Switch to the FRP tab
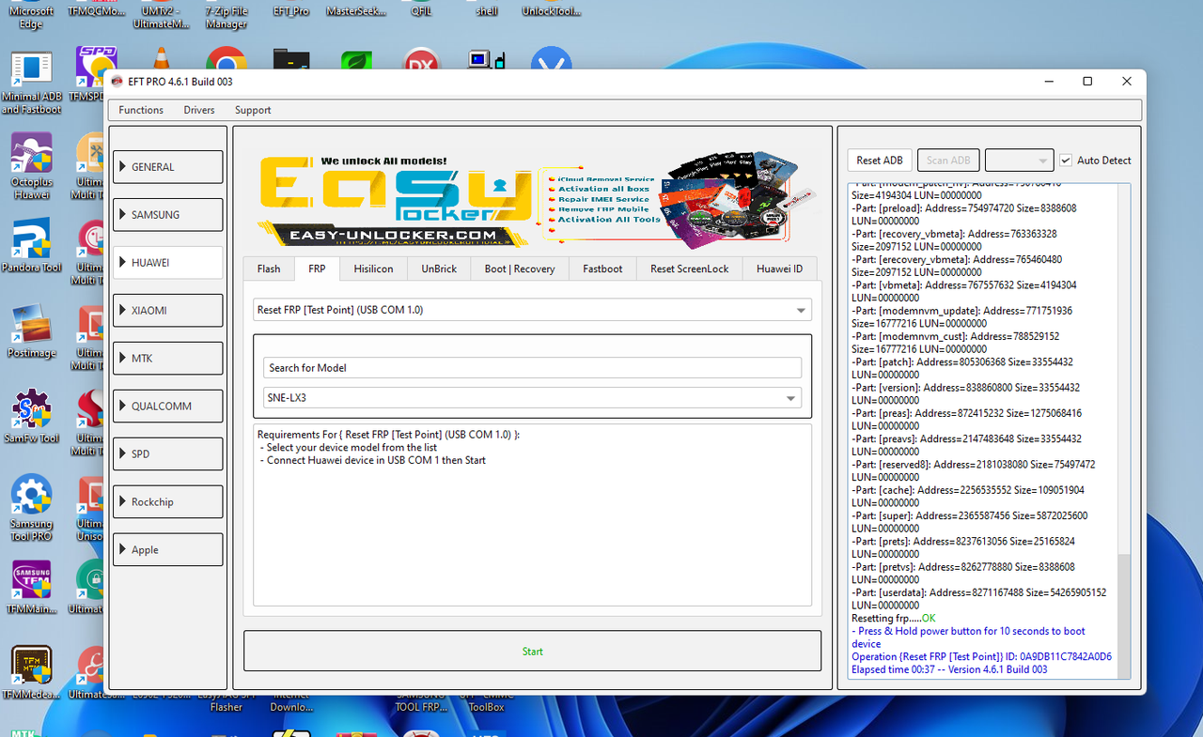This screenshot has height=737, width=1203. pyautogui.click(x=317, y=269)
